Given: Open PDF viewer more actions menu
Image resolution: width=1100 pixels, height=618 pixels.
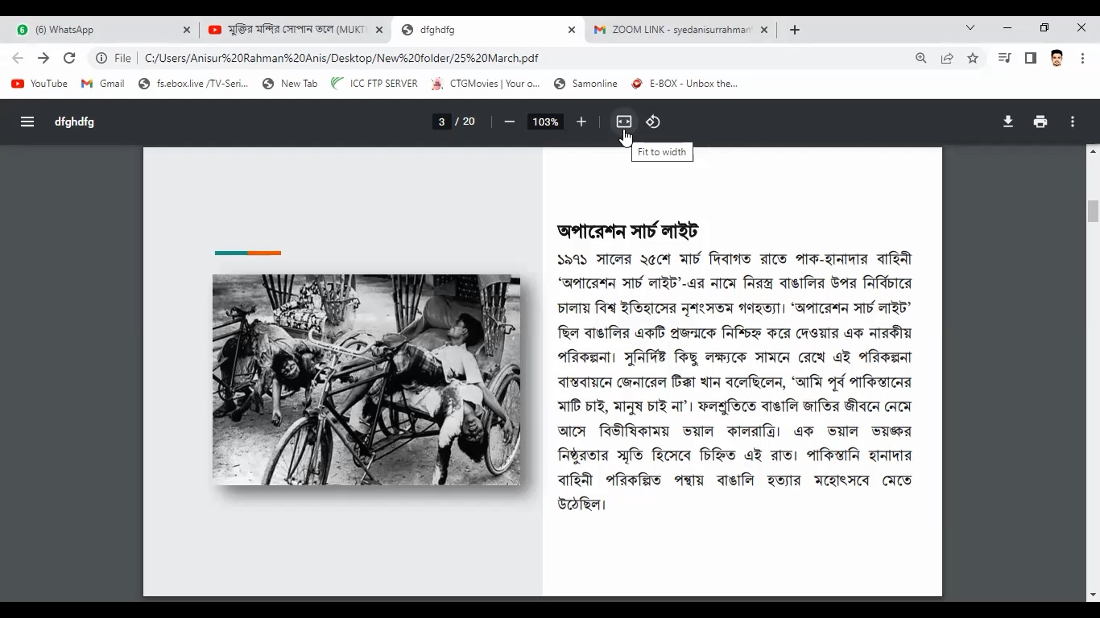Looking at the screenshot, I should (1073, 122).
